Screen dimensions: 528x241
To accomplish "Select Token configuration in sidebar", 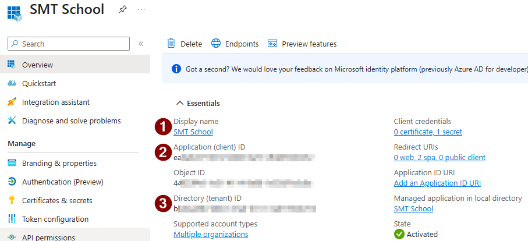I will click(x=55, y=219).
